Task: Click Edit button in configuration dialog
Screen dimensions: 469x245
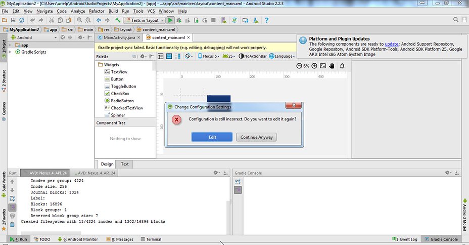Action: point(212,137)
